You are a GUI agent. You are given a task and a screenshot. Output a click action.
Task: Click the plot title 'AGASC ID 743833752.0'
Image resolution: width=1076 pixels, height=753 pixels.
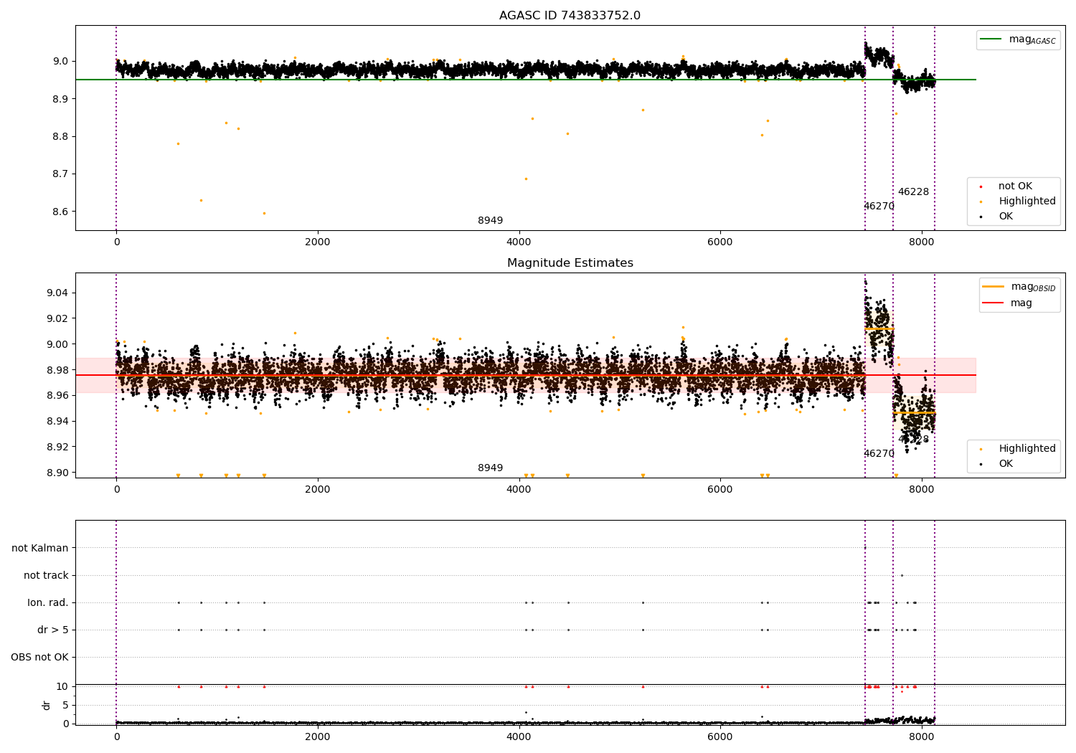point(570,16)
